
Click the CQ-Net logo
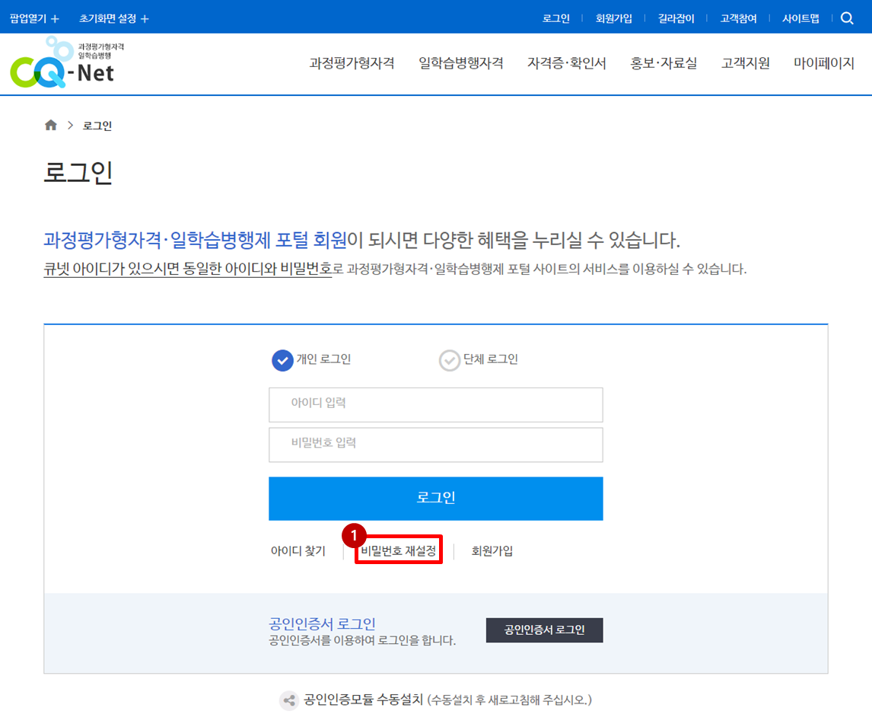(x=67, y=62)
